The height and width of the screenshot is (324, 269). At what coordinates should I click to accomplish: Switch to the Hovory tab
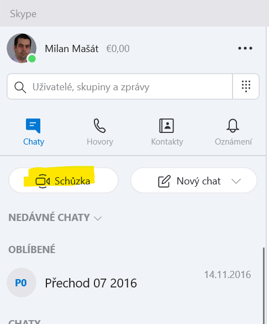point(100,130)
